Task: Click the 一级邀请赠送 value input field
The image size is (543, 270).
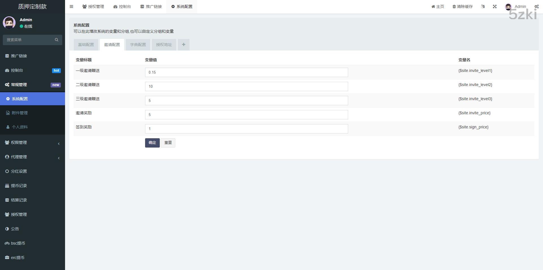Action: pos(246,72)
